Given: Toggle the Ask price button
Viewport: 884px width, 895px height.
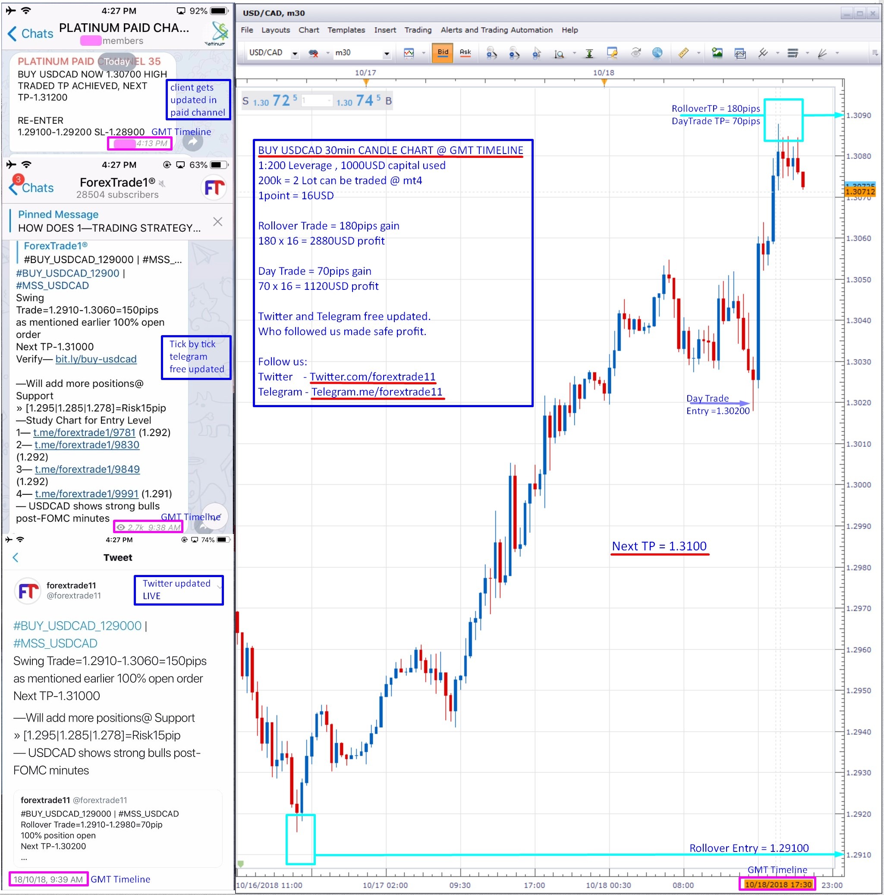Looking at the screenshot, I should pos(465,53).
